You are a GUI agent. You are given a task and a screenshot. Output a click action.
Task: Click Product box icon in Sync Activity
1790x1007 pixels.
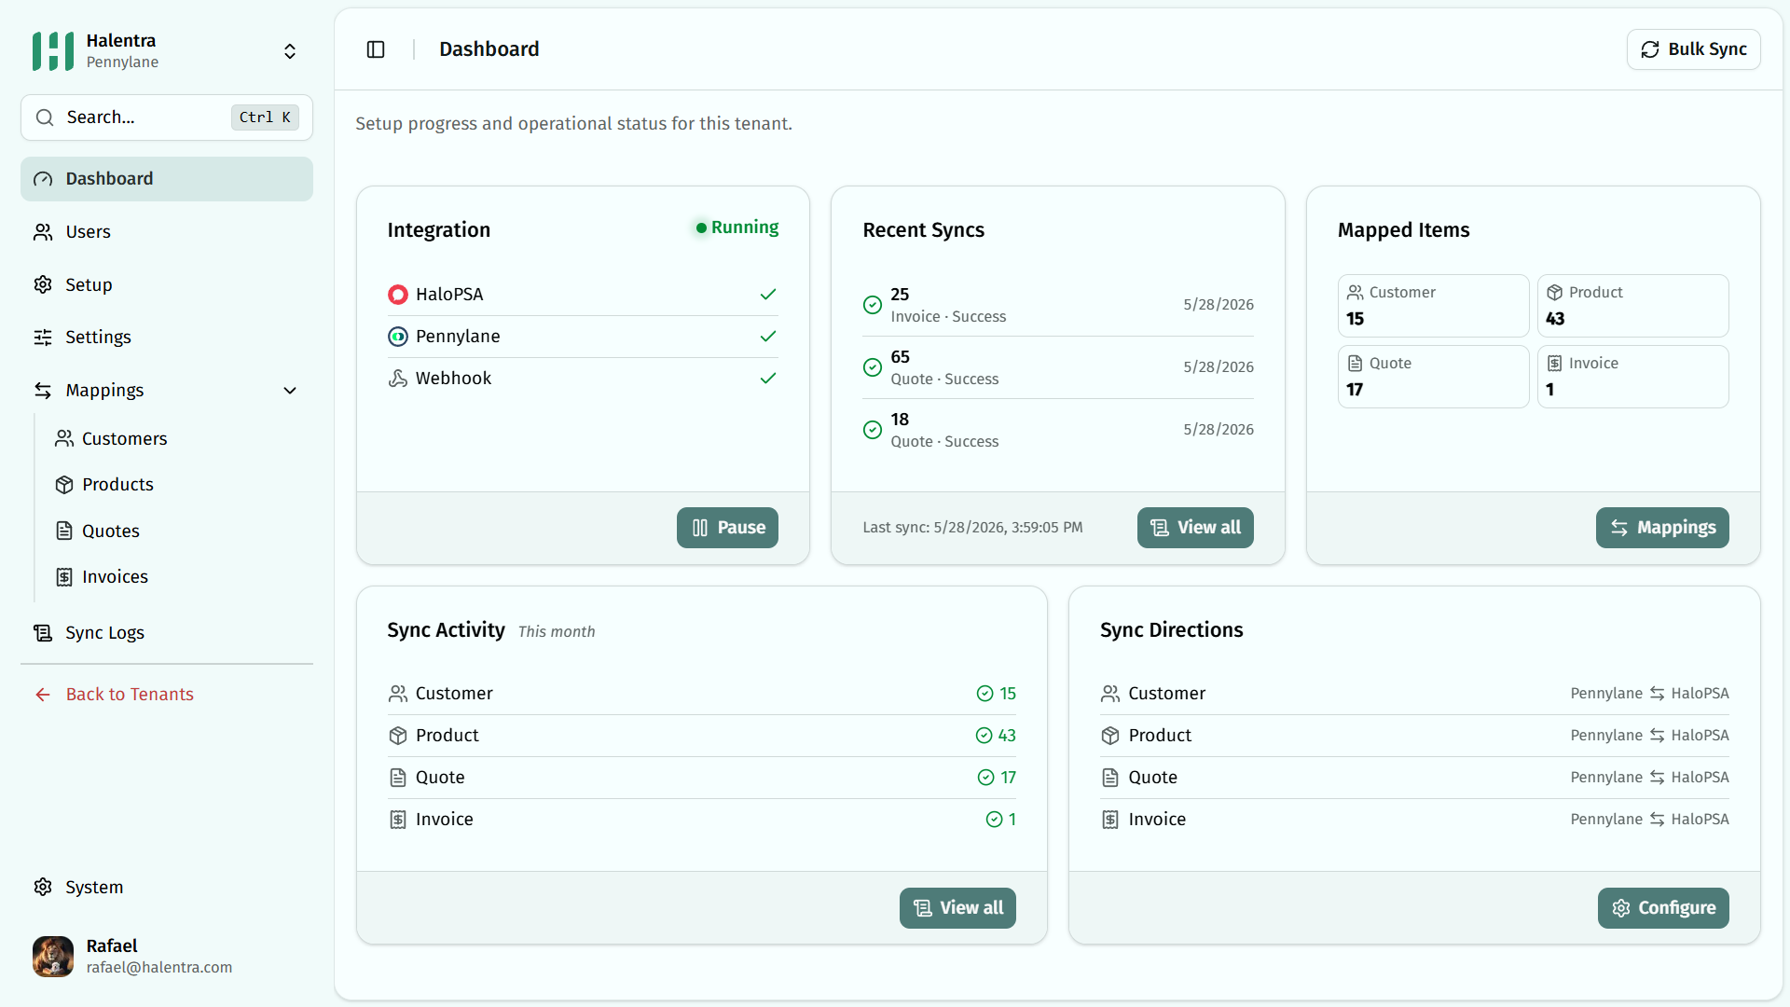tap(398, 736)
